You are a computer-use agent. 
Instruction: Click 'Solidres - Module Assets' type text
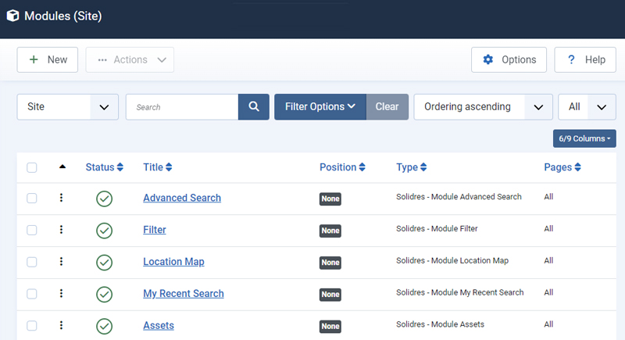point(440,324)
